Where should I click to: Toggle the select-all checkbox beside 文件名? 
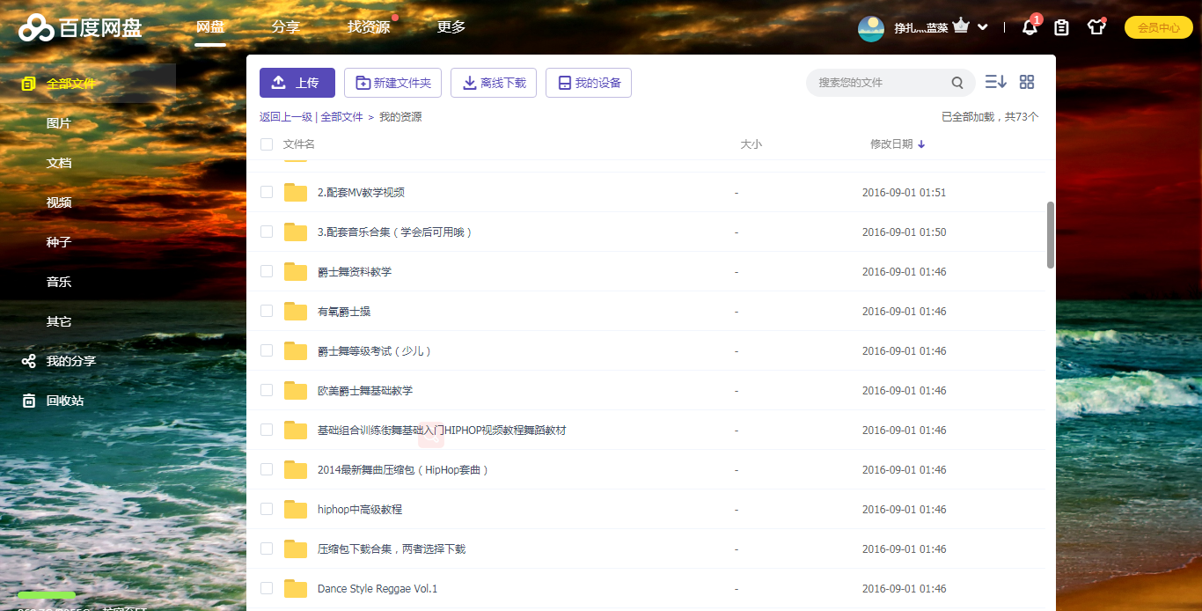267,144
